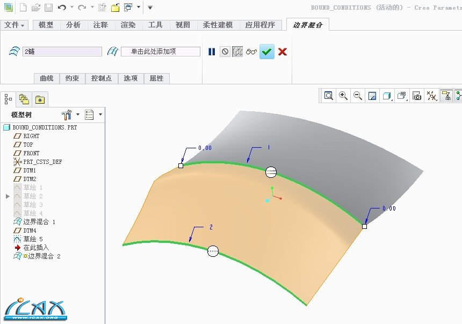Open the 约束 panel tab
Screen dimensions: 462x324
72,78
